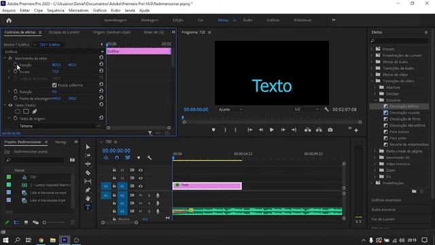Open the Arquivo menu

pos(9,11)
